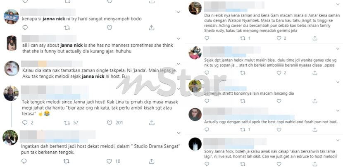The image size is (343, 167).
Task: Share the 'Semenjak strettt' tweet
Action: pos(315,101)
